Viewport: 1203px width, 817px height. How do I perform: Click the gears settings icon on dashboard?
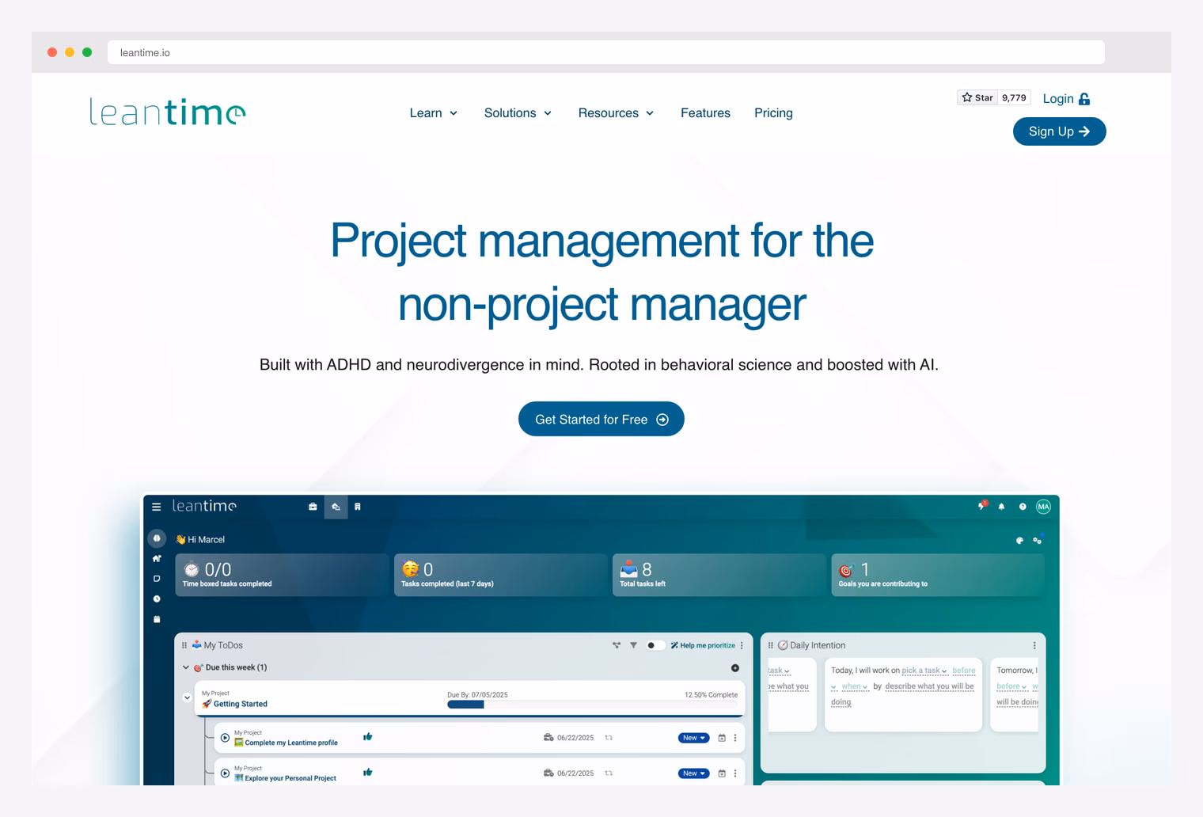coord(1037,540)
